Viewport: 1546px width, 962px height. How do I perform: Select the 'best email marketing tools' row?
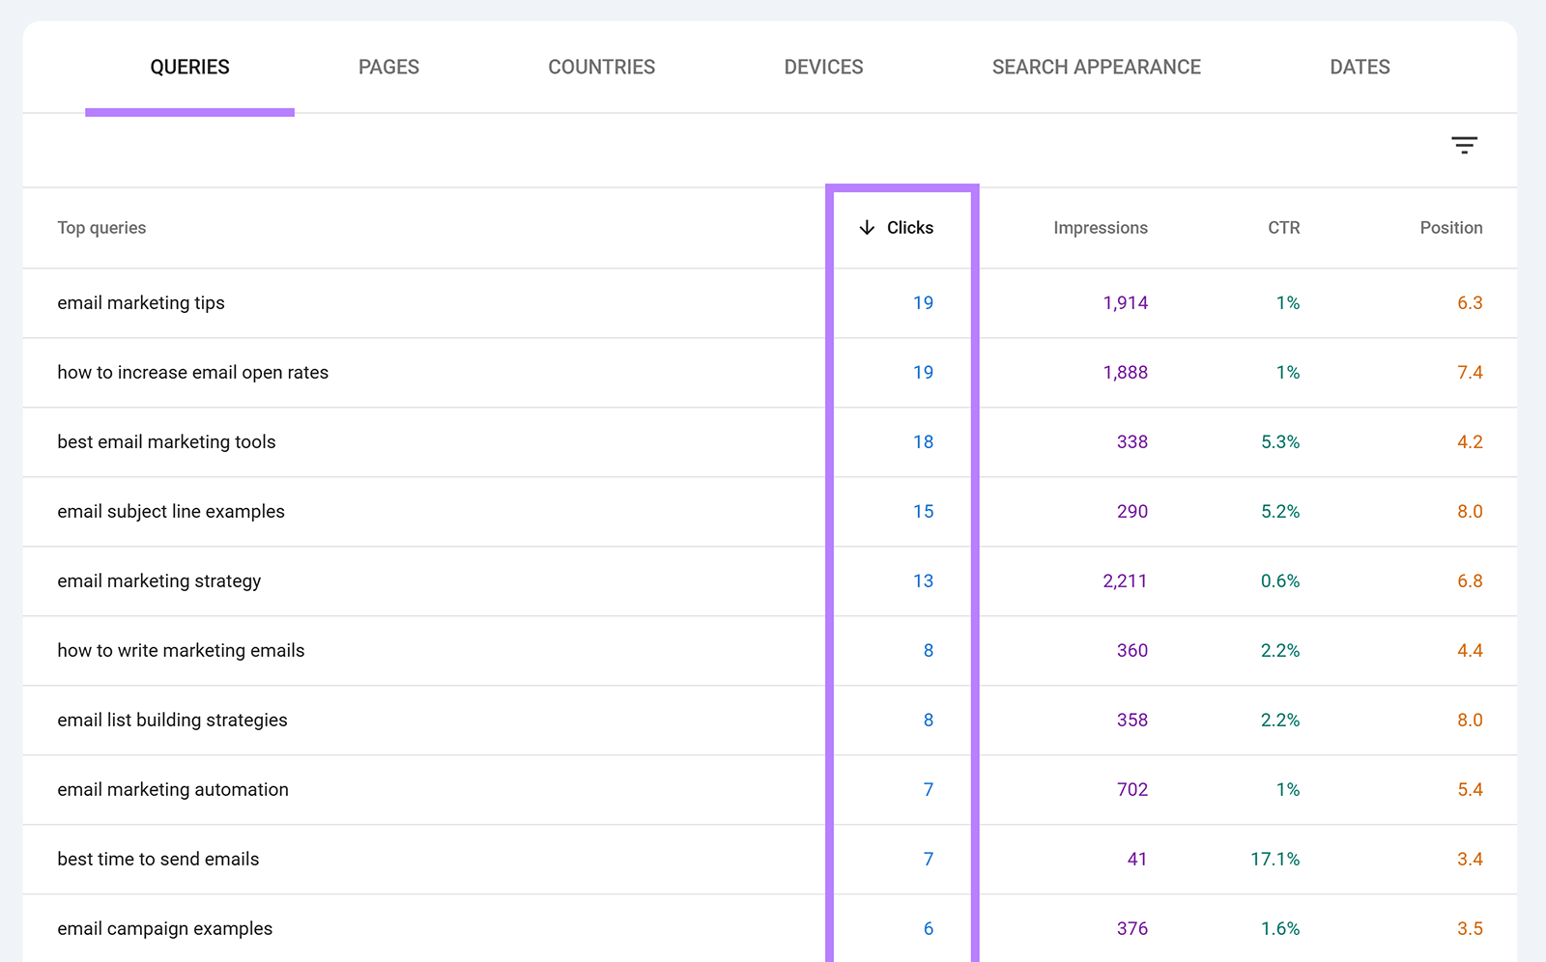tap(165, 441)
